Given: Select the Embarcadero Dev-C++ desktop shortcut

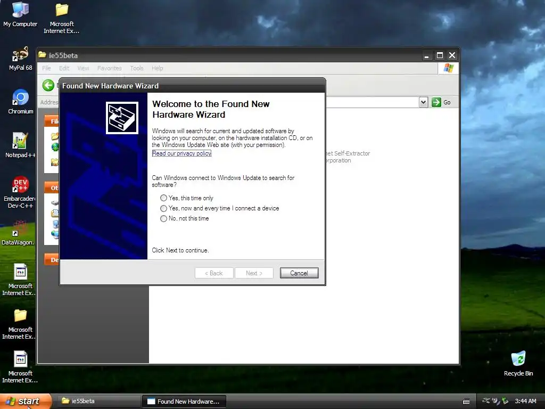Looking at the screenshot, I should click(x=20, y=192).
